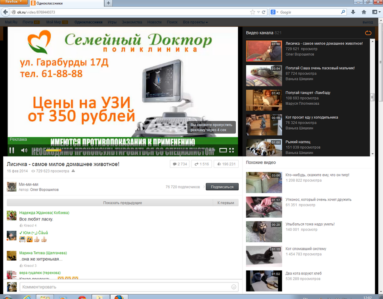The height and width of the screenshot is (299, 383).
Task: Like video with 196 231 button
Action: pyautogui.click(x=226, y=164)
